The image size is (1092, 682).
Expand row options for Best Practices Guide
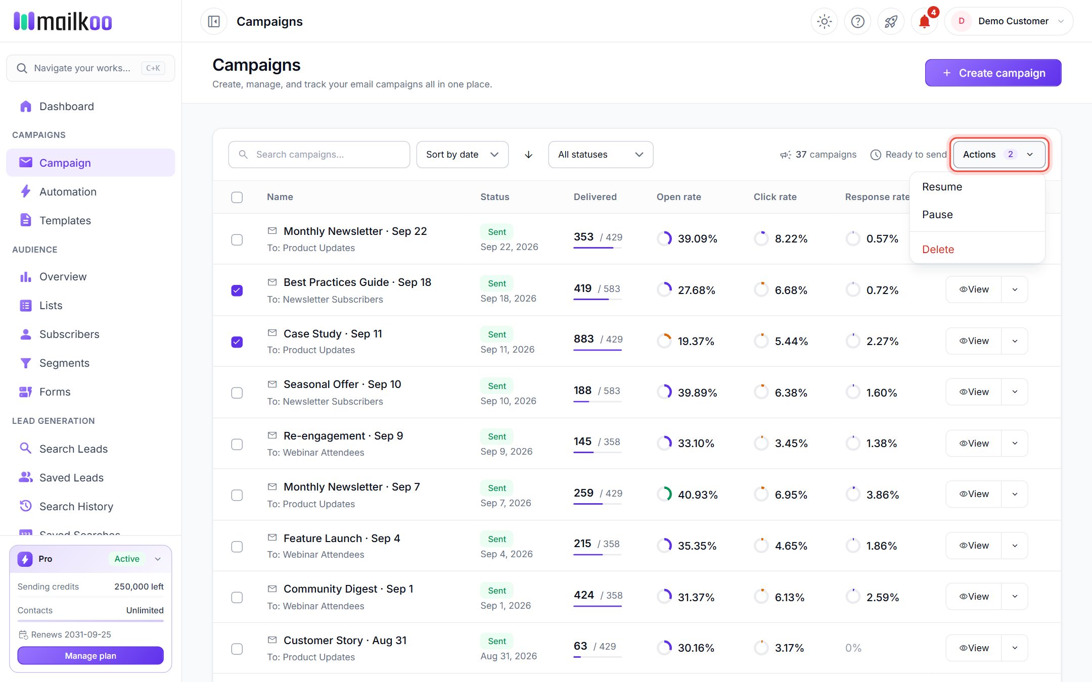1015,289
